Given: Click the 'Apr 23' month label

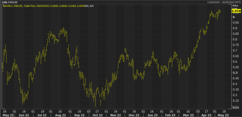Looking at the screenshot, I should [206, 115].
